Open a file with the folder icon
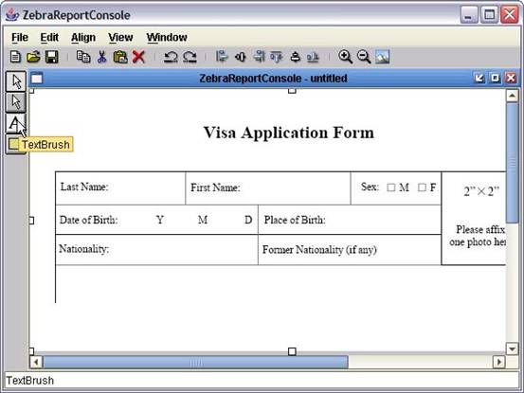Viewport: 524px width, 393px height. [x=33, y=57]
